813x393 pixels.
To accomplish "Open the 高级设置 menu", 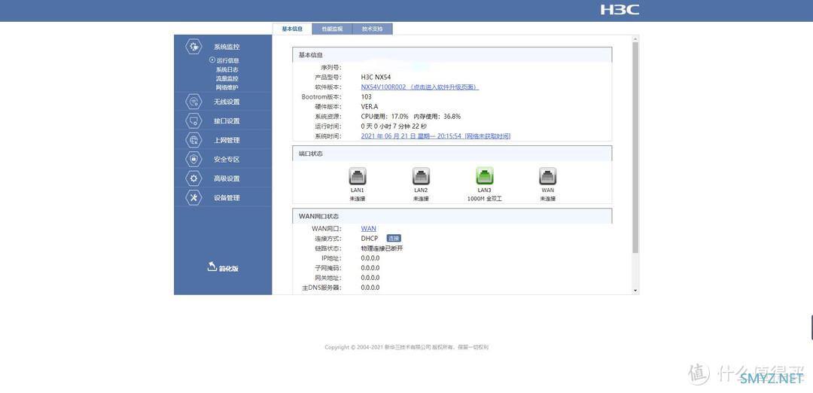I will (227, 178).
